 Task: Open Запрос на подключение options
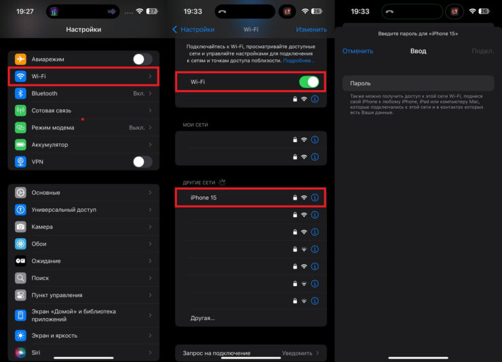click(250, 353)
